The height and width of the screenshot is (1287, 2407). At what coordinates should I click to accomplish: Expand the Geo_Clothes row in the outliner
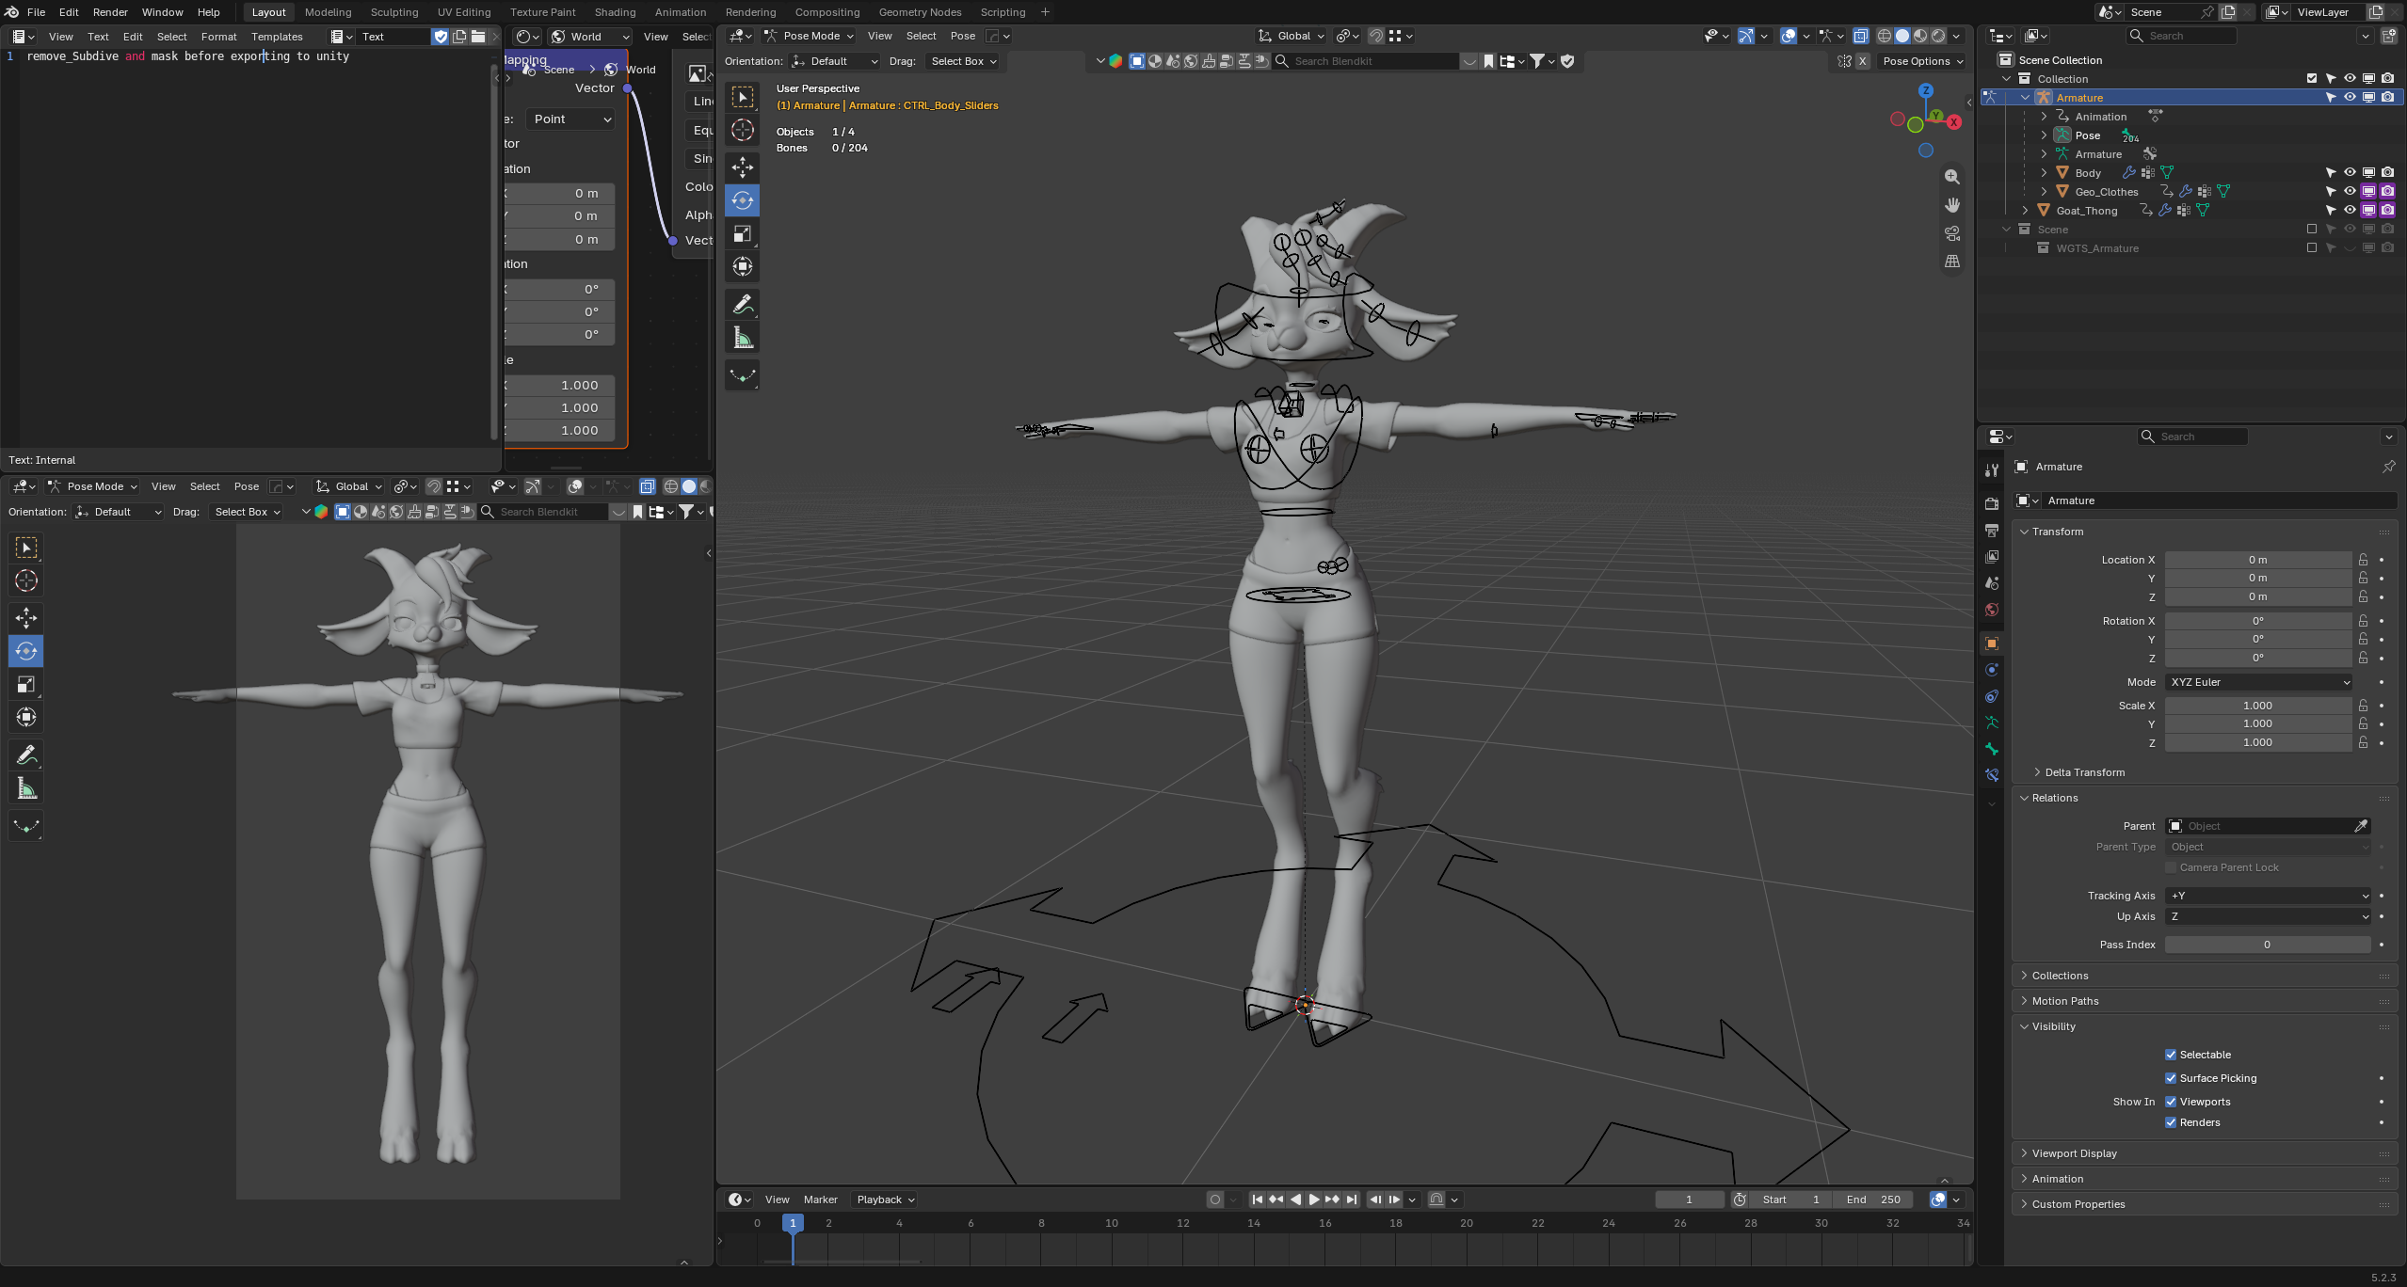(2044, 191)
